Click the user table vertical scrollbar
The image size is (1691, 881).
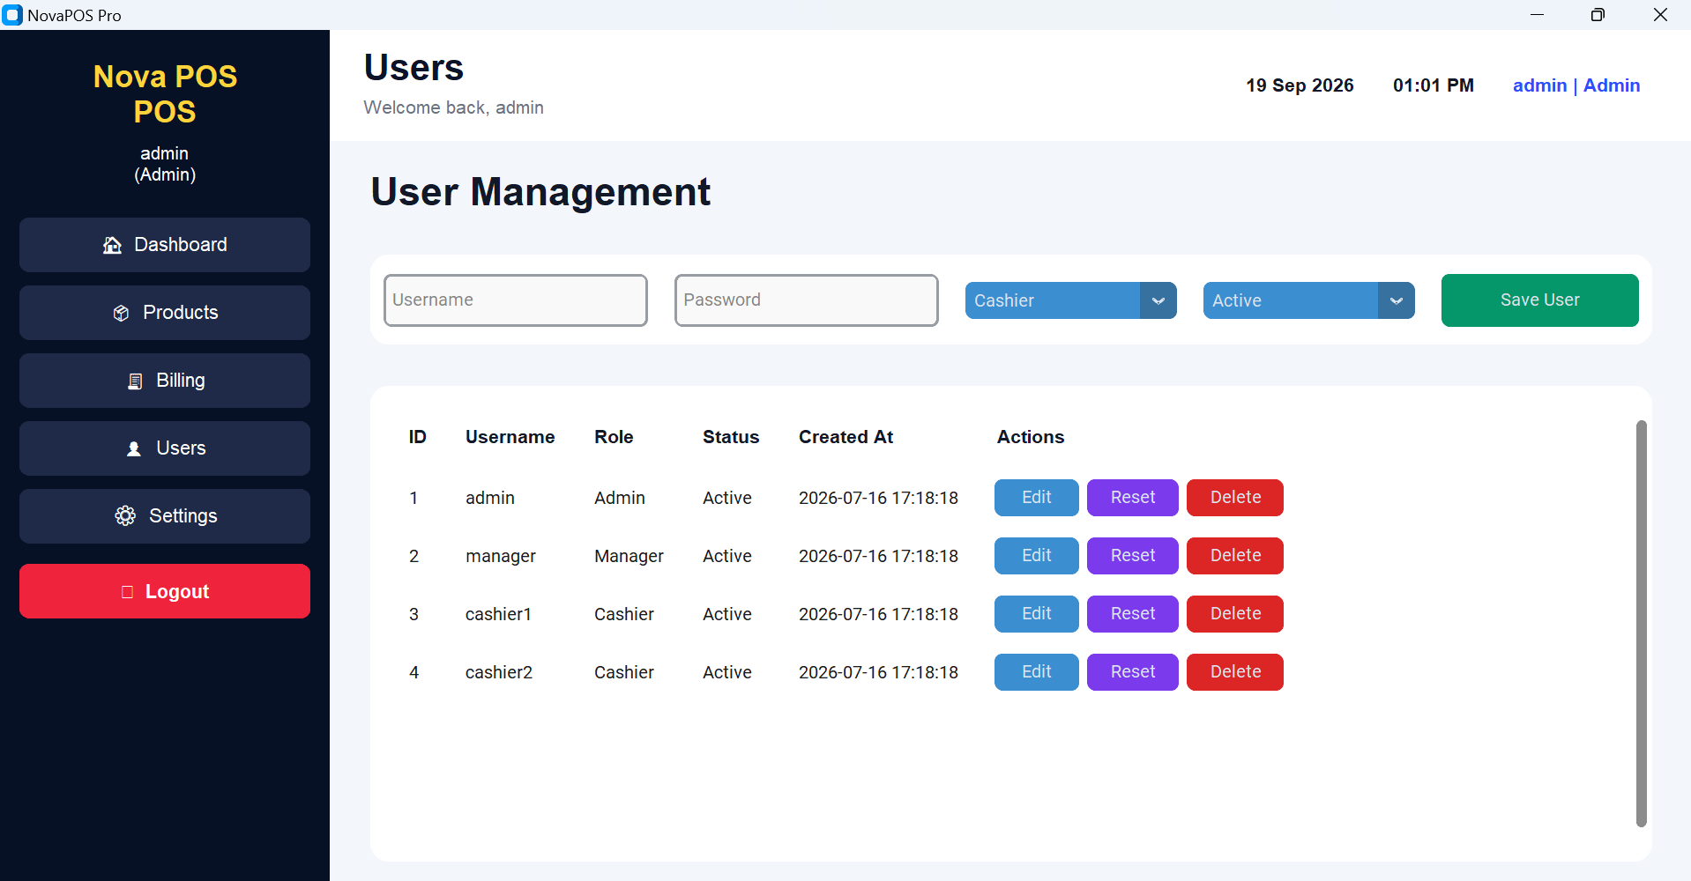click(x=1642, y=624)
